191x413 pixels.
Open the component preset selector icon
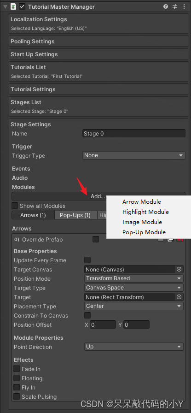175,6
